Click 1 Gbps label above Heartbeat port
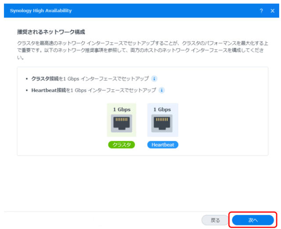Viewport: 281px width, 229px height. (162, 109)
